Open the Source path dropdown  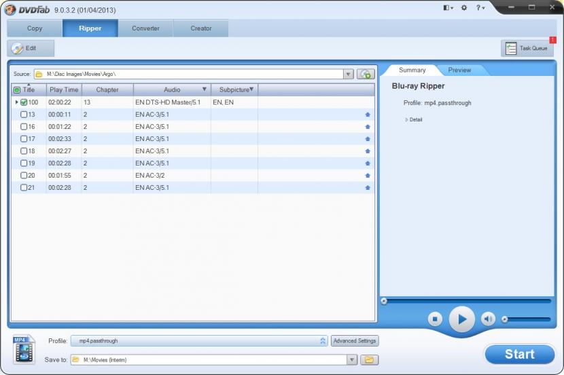(349, 74)
